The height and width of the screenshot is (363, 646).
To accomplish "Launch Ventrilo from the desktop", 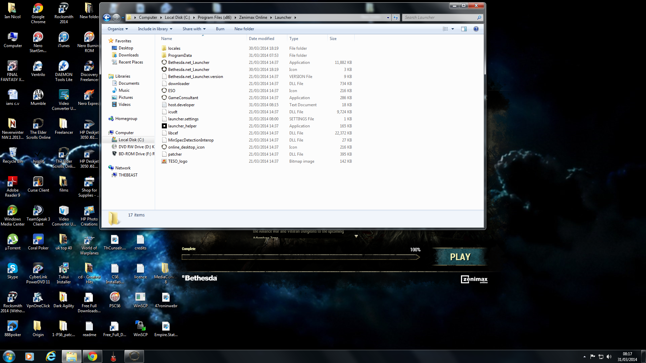I will pos(38,69).
